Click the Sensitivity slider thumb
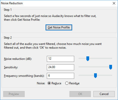The height and width of the screenshot is (100, 118). [x=111, y=67]
